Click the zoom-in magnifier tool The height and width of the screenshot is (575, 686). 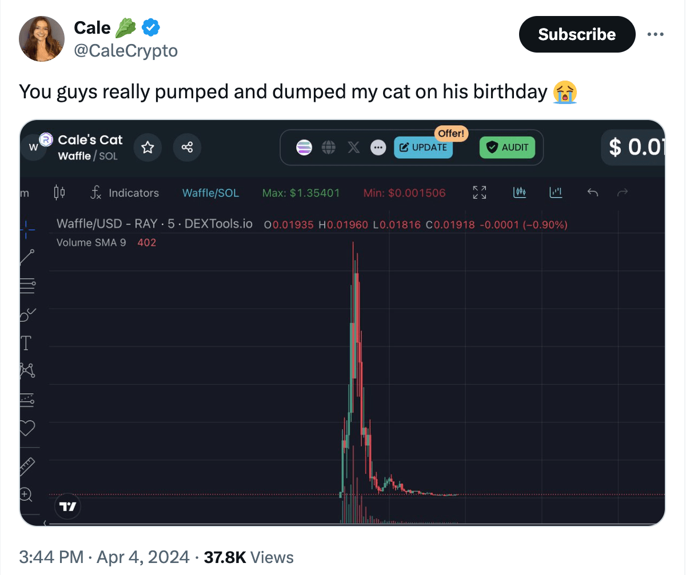pos(26,494)
